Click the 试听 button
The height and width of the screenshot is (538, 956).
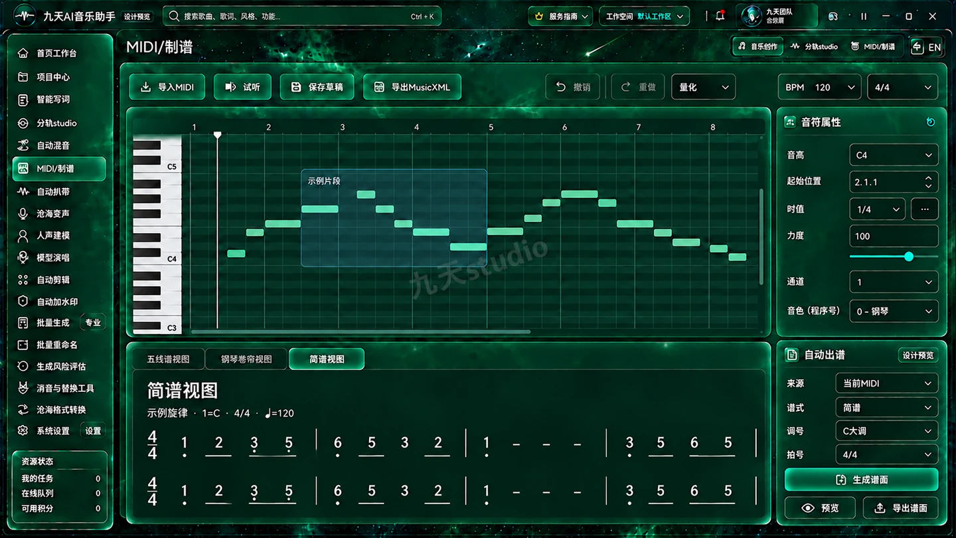[242, 87]
